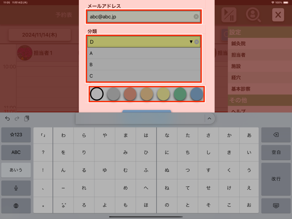Clear the email address field text

(x=196, y=17)
